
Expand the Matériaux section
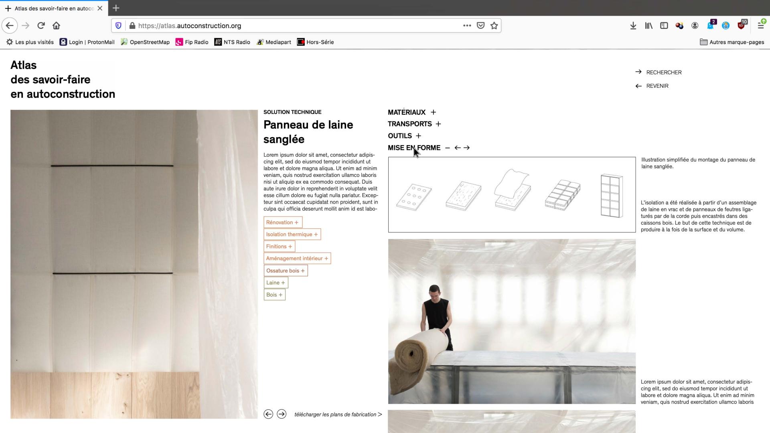(433, 112)
